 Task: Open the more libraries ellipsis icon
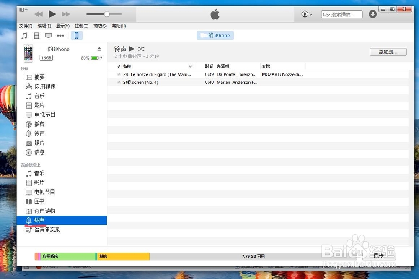click(60, 36)
